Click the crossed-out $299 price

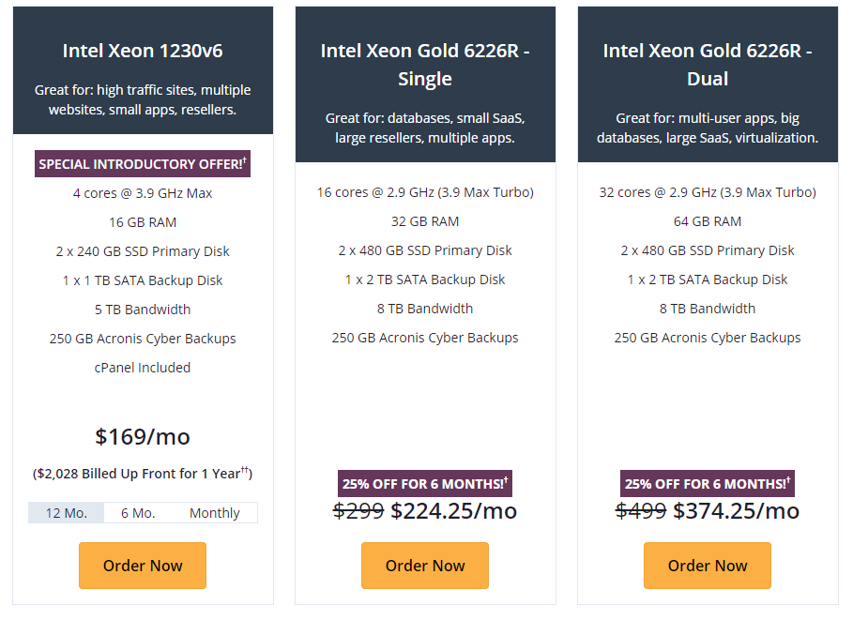358,510
